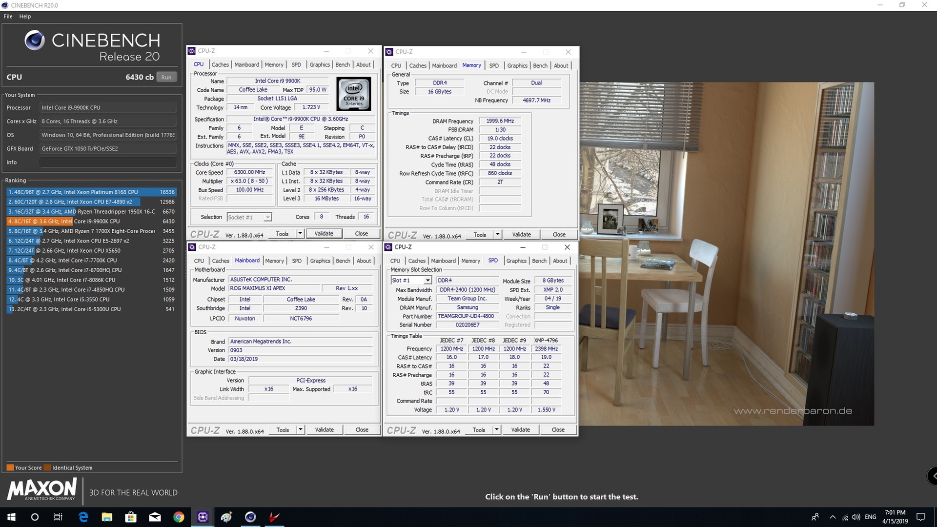Click ROG MAXIMUS XI APEX model field
The image size is (937, 527).
pos(275,288)
